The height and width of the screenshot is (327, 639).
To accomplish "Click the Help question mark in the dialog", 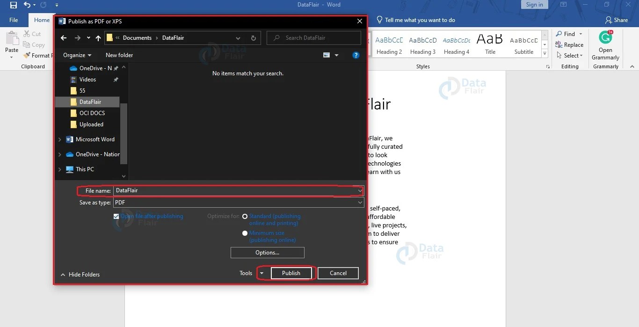I will (x=356, y=55).
